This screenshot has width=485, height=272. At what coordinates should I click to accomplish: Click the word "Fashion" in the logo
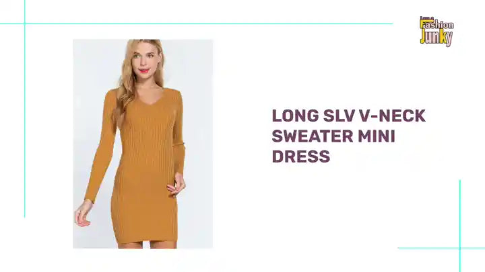(437, 24)
